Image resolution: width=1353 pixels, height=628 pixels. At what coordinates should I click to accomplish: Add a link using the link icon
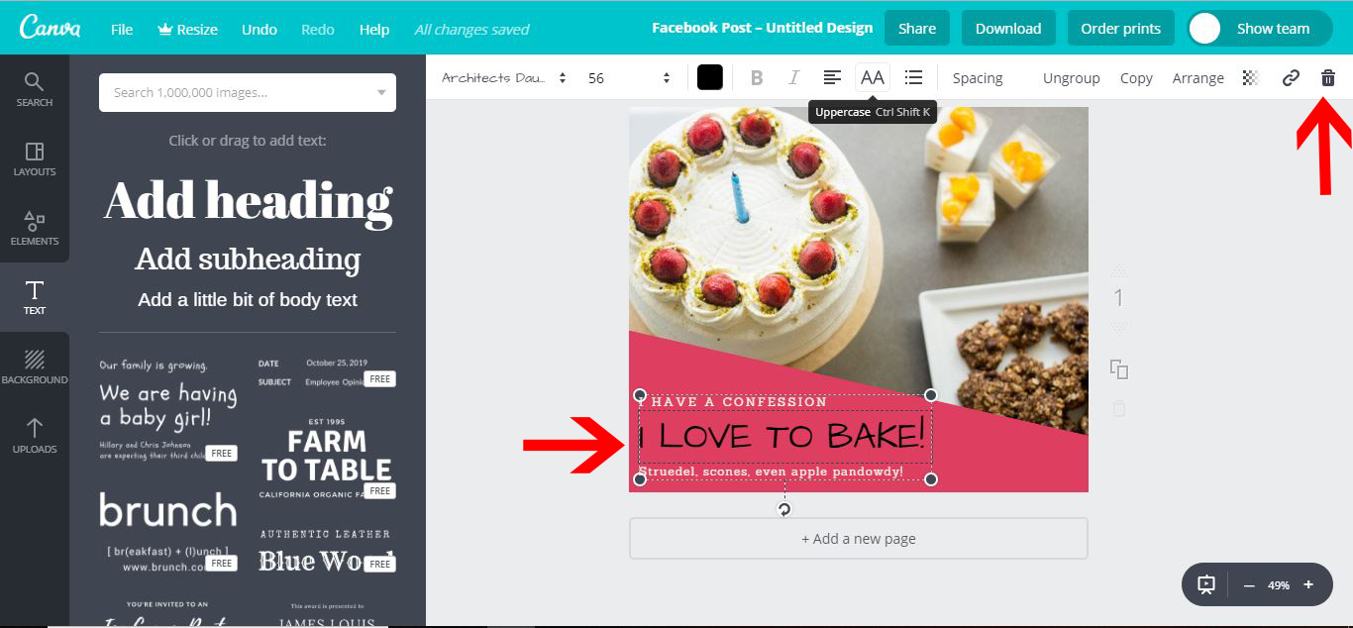[x=1290, y=76]
